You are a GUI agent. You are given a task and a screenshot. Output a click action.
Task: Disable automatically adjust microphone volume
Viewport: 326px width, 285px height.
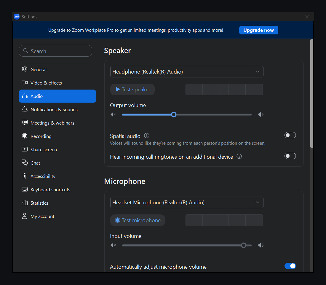click(x=290, y=266)
